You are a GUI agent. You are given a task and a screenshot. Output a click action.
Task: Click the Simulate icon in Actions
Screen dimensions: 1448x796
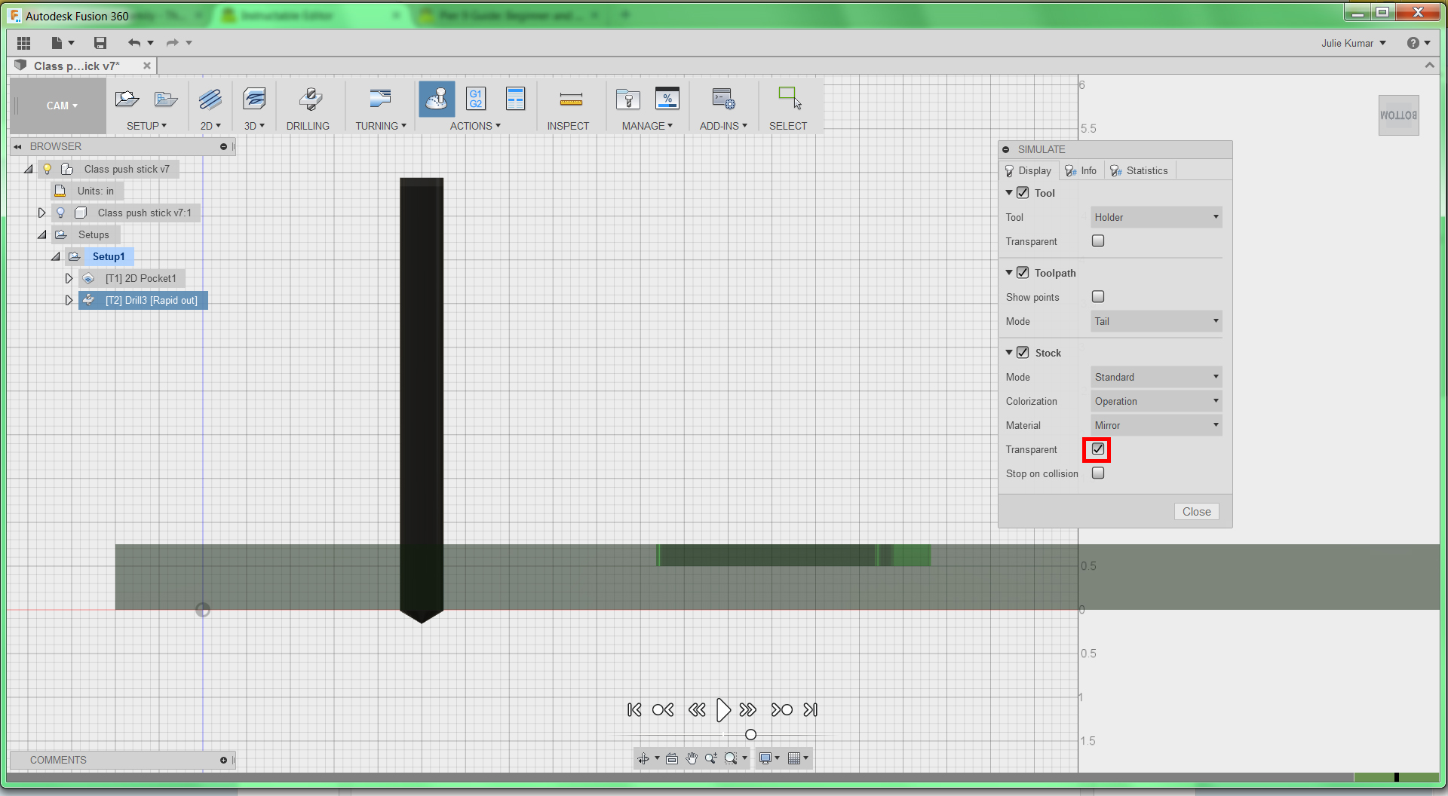[x=437, y=99]
